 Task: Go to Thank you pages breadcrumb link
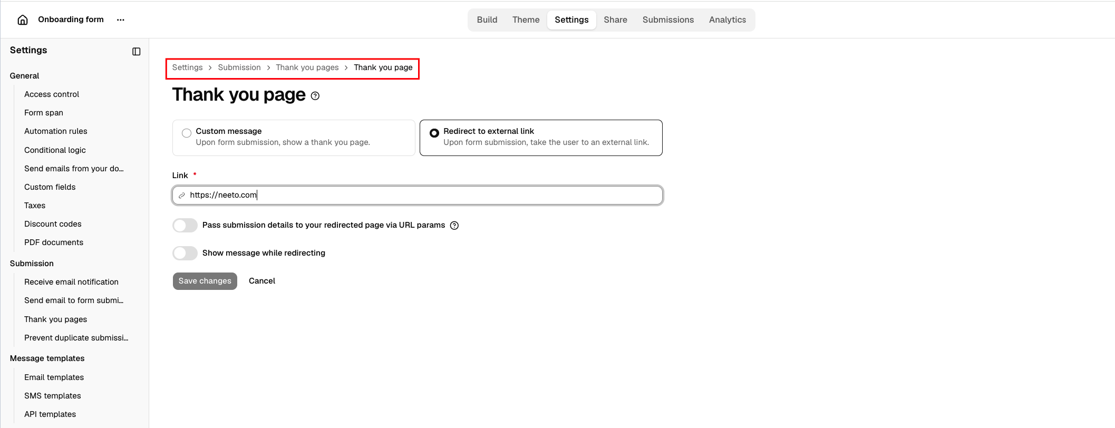307,67
